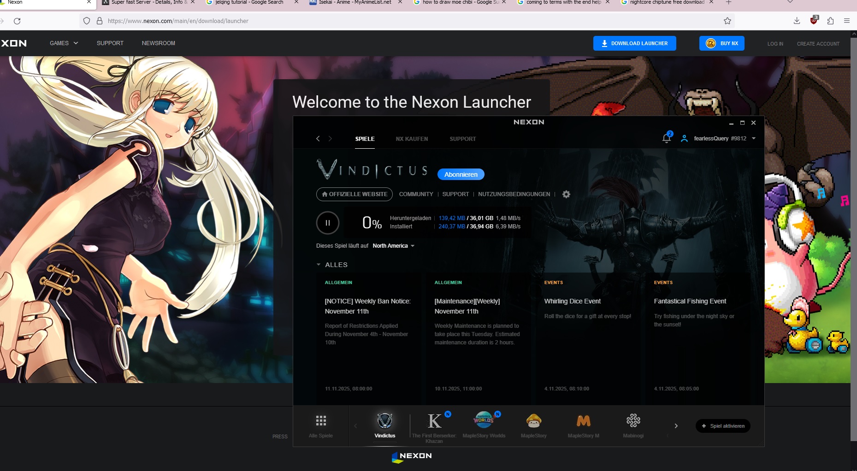This screenshot has width=857, height=471.
Task: Open the Whirling Dice Event card
Action: pos(589,339)
